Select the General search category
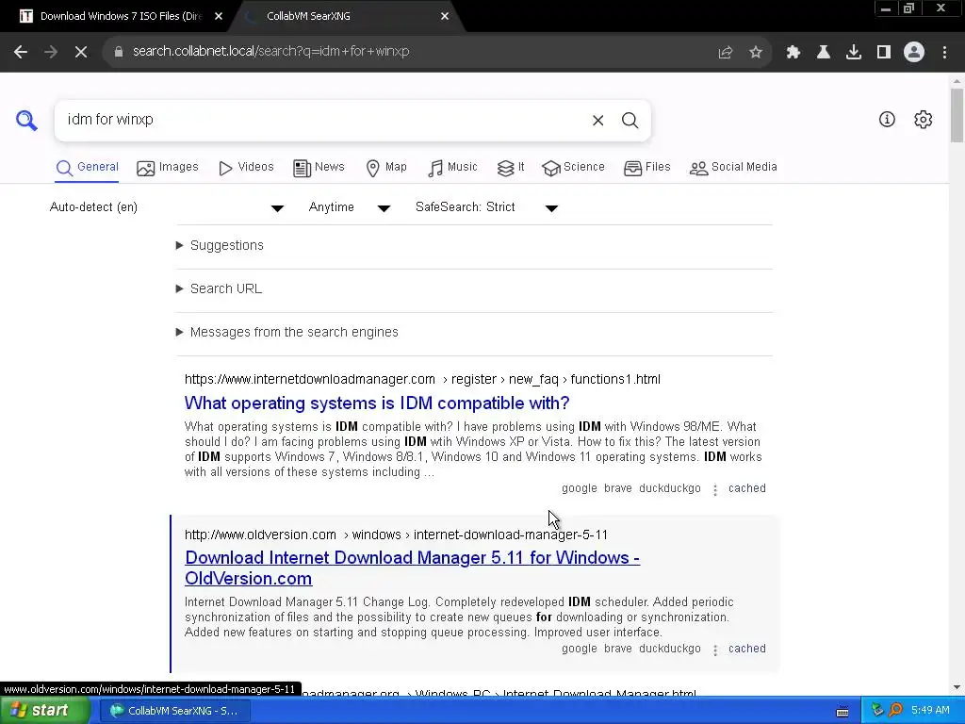Viewport: 965px width, 724px height. pos(87,168)
